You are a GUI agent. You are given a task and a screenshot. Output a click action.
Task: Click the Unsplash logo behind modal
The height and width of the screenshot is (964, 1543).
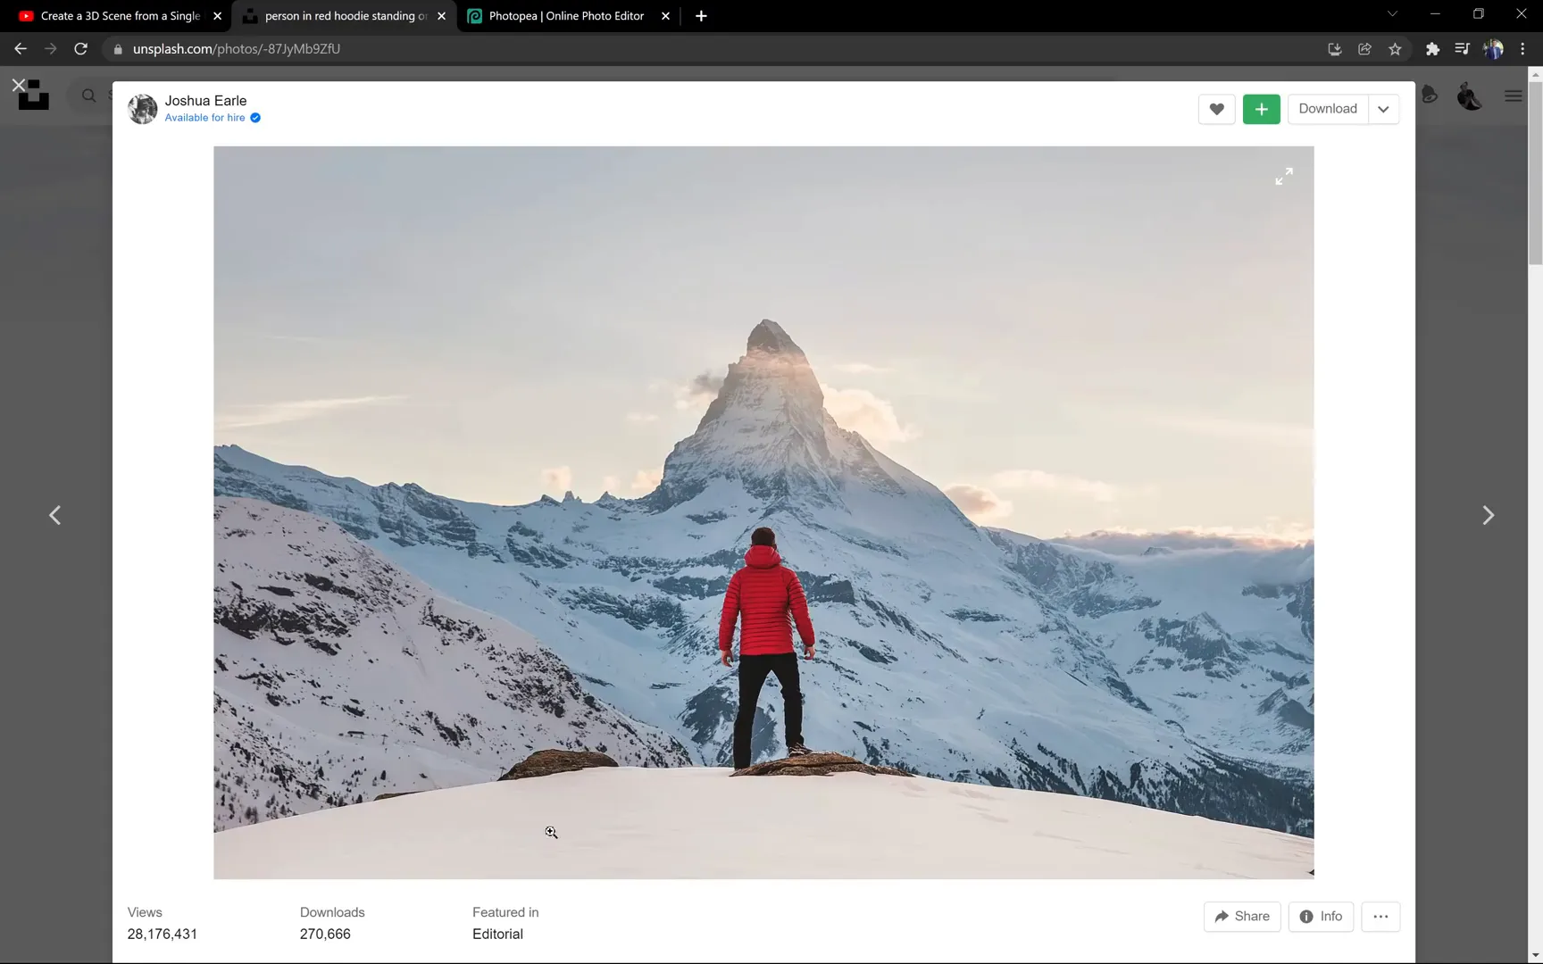coord(34,96)
